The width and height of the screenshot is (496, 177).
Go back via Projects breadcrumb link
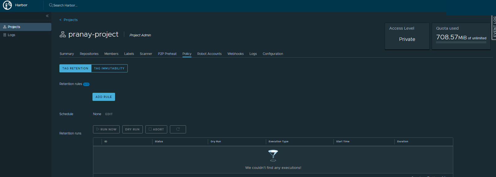69,20
